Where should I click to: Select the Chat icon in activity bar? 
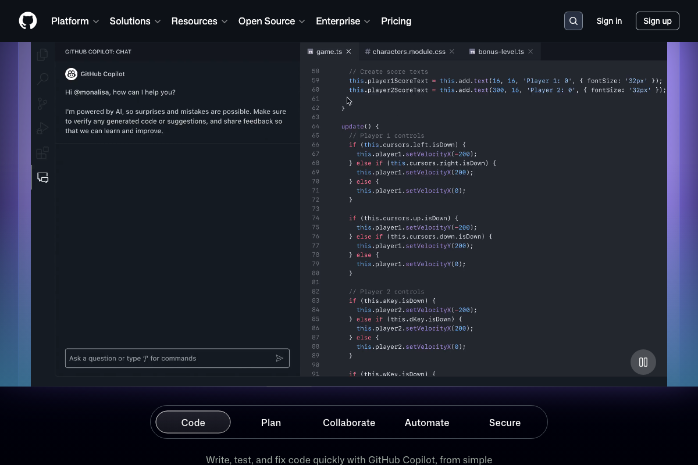[x=42, y=178]
